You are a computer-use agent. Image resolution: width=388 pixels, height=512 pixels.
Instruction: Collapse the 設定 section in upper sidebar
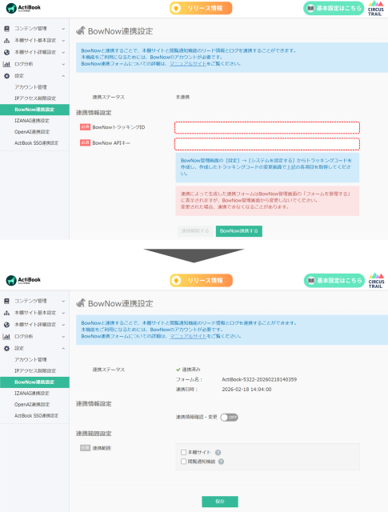coord(63,76)
